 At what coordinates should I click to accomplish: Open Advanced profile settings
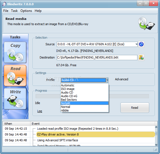tap(121, 79)
